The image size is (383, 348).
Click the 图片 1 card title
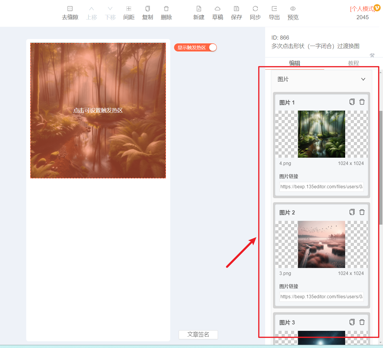(287, 102)
